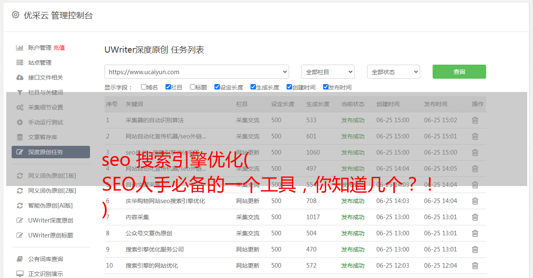Click trash icon for row 4
The image size is (533, 278).
click(x=475, y=169)
